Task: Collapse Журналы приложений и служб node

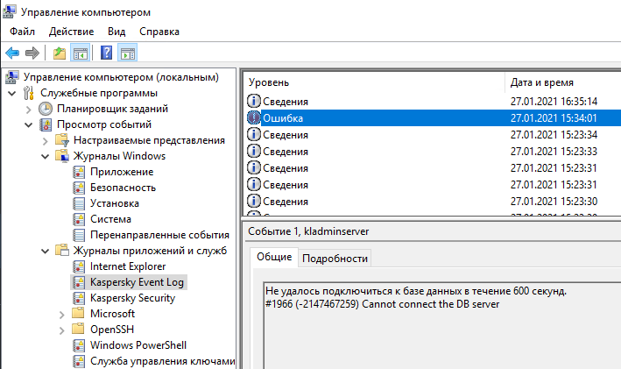Action: 46,251
